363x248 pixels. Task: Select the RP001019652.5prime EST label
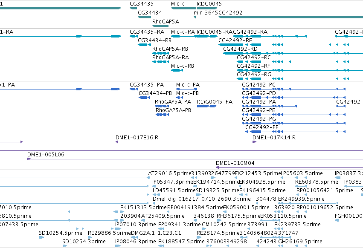point(325,208)
